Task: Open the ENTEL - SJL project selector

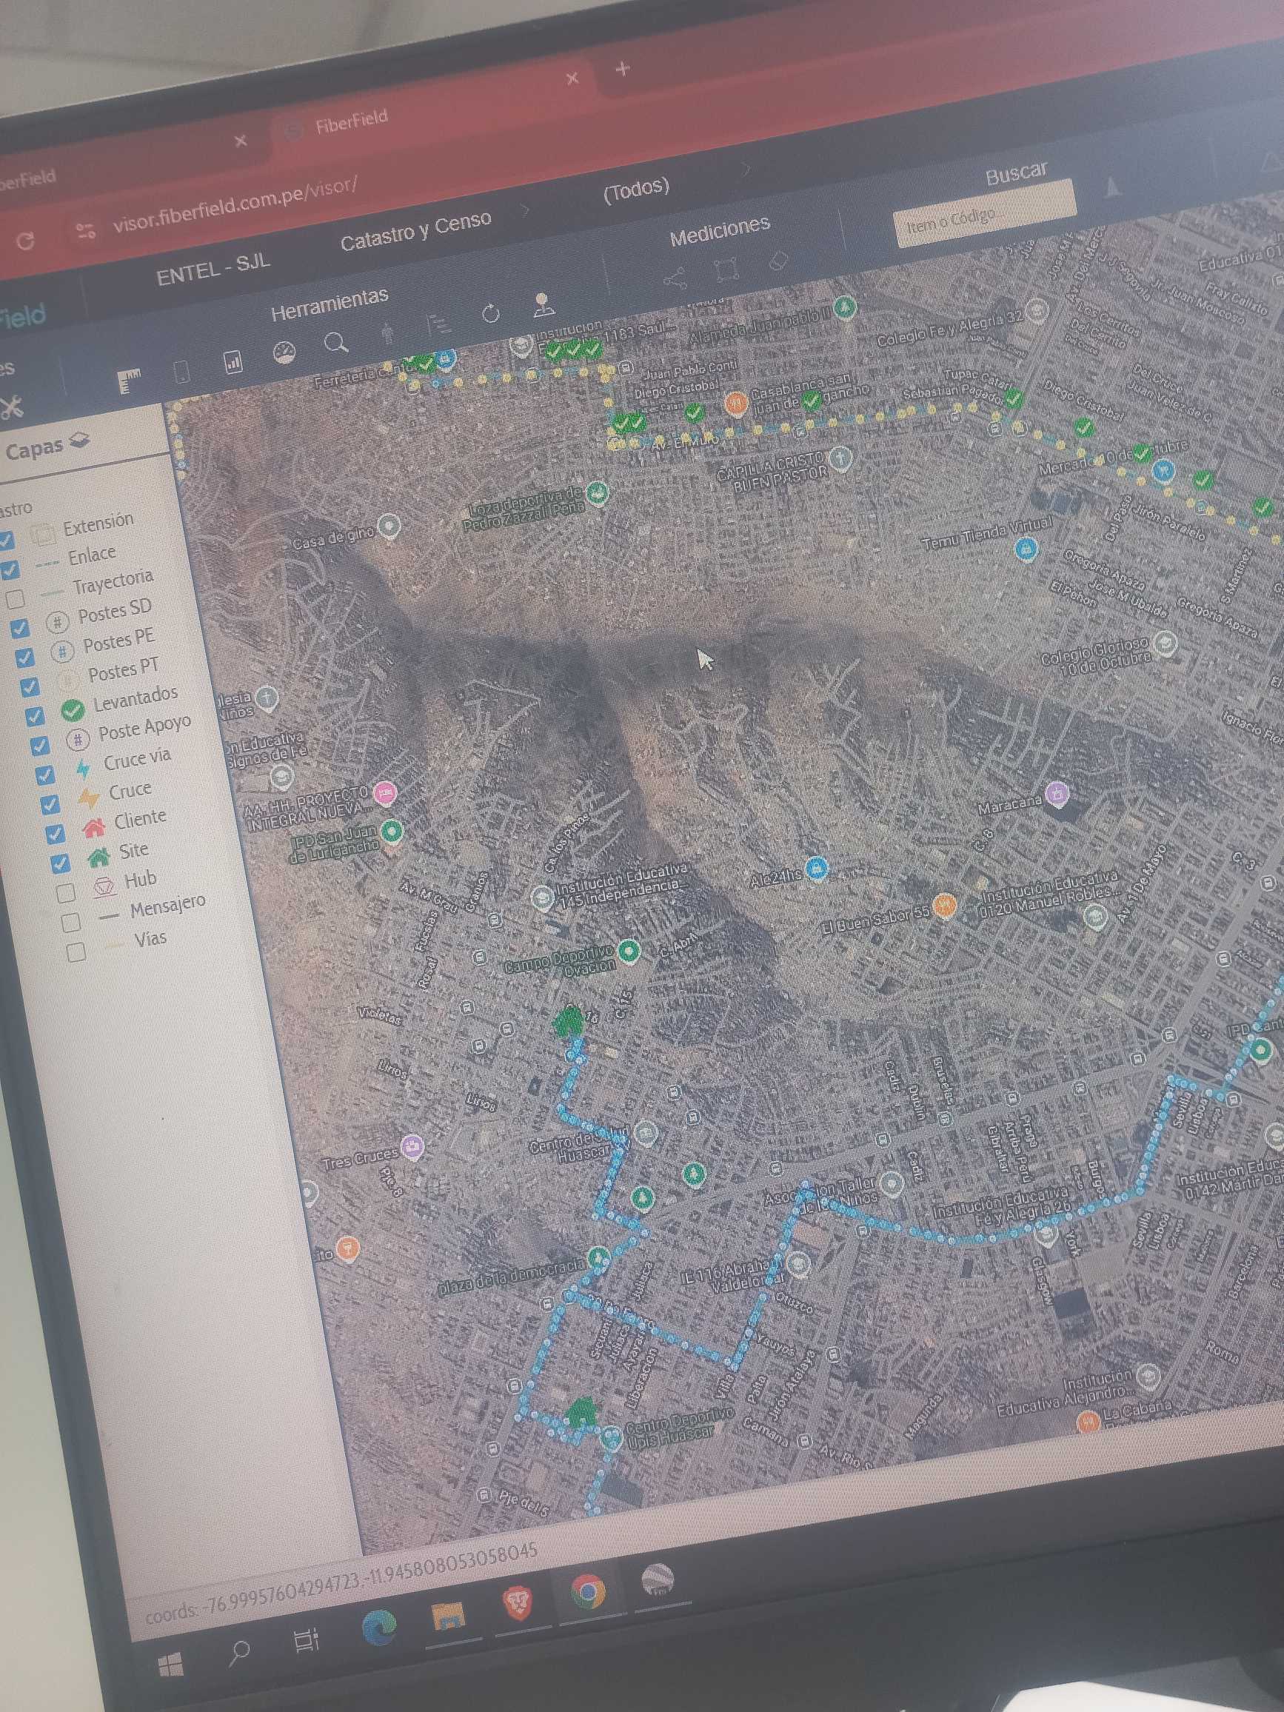Action: click(x=213, y=270)
